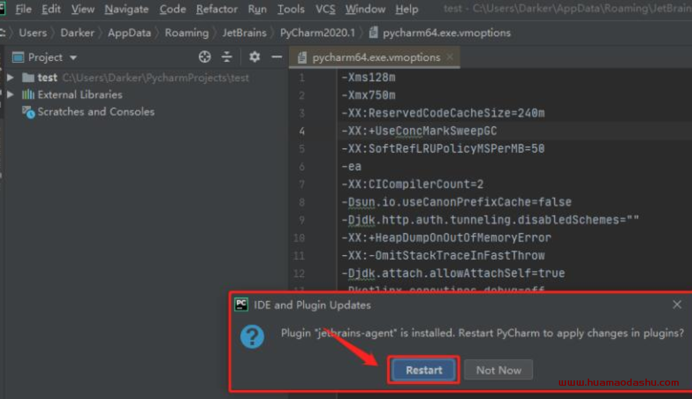
Task: Open the Refactor menu
Action: (216, 9)
